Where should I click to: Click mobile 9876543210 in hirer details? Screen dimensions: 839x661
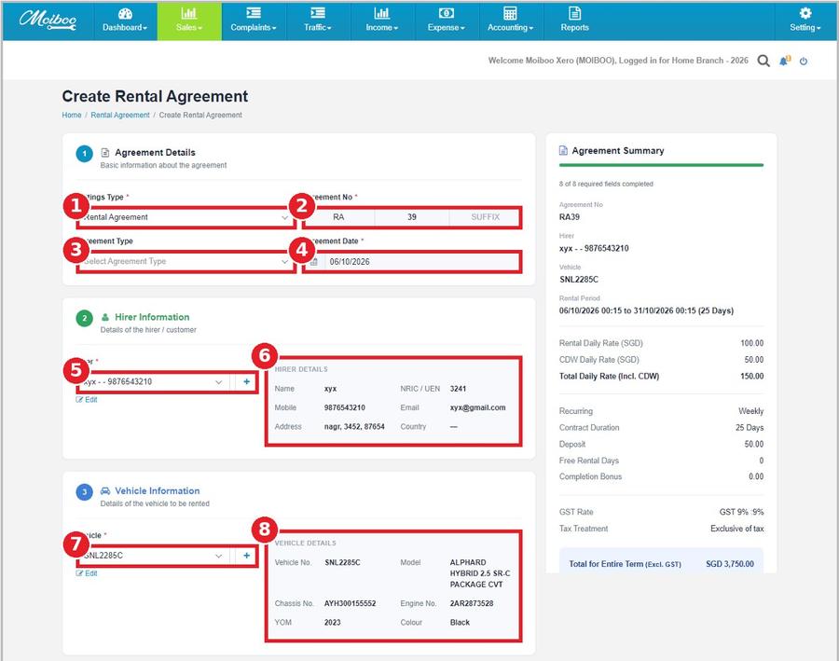point(345,407)
